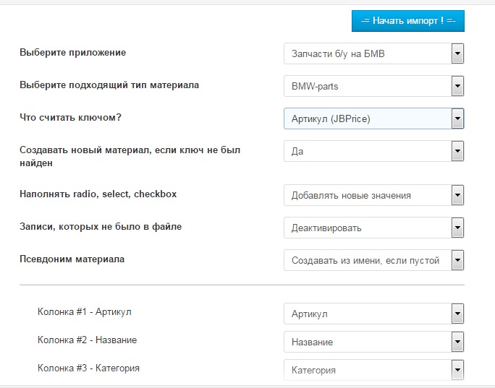Open the 'Добавлять новые значения' dropdown arrow
Viewport: 495px width, 388px height.
tap(457, 195)
